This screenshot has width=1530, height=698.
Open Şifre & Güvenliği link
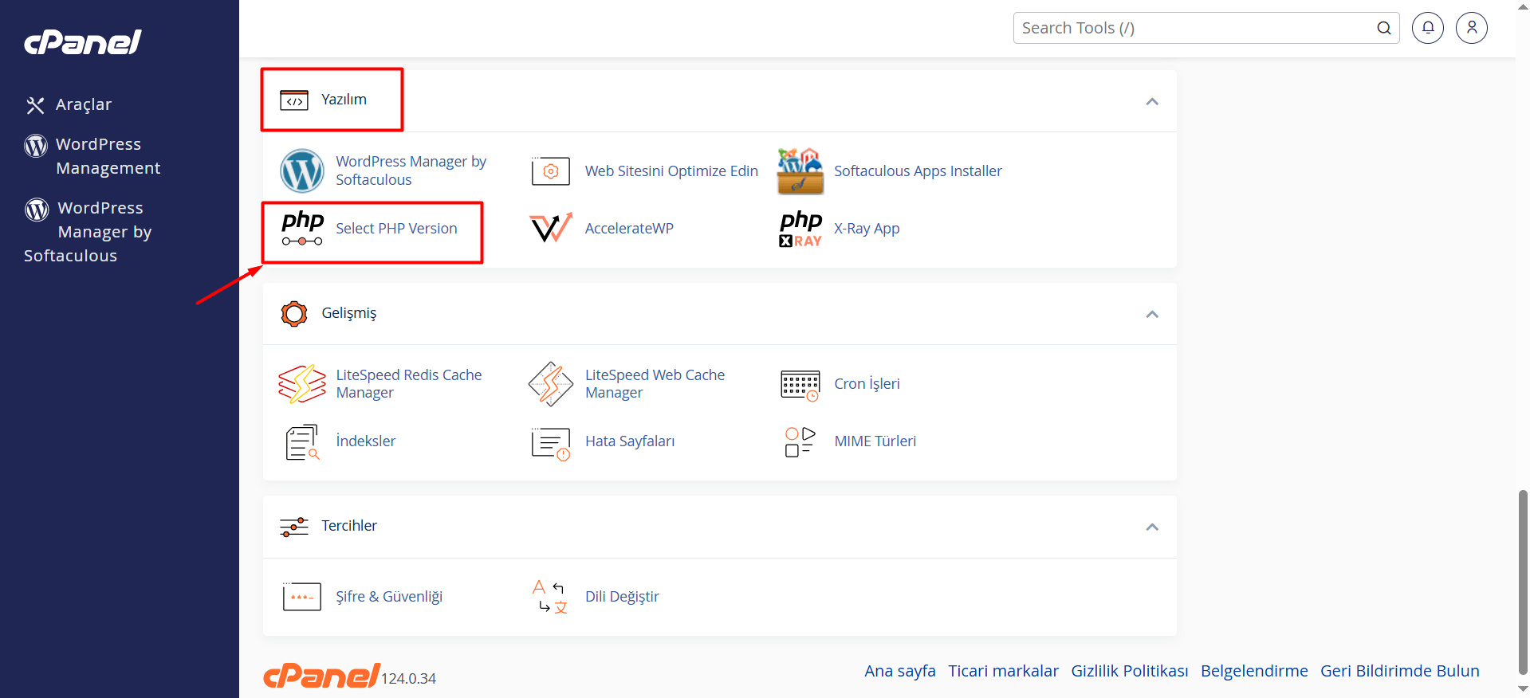click(x=389, y=597)
